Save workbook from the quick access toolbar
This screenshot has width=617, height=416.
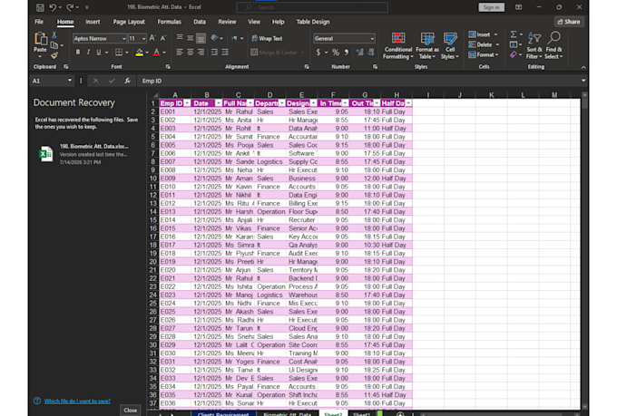click(40, 7)
